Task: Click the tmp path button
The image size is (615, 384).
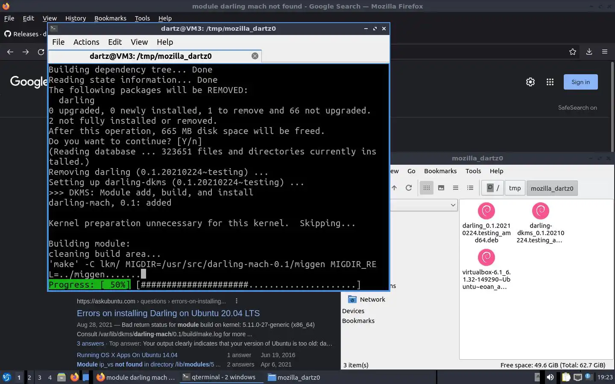Action: point(515,188)
